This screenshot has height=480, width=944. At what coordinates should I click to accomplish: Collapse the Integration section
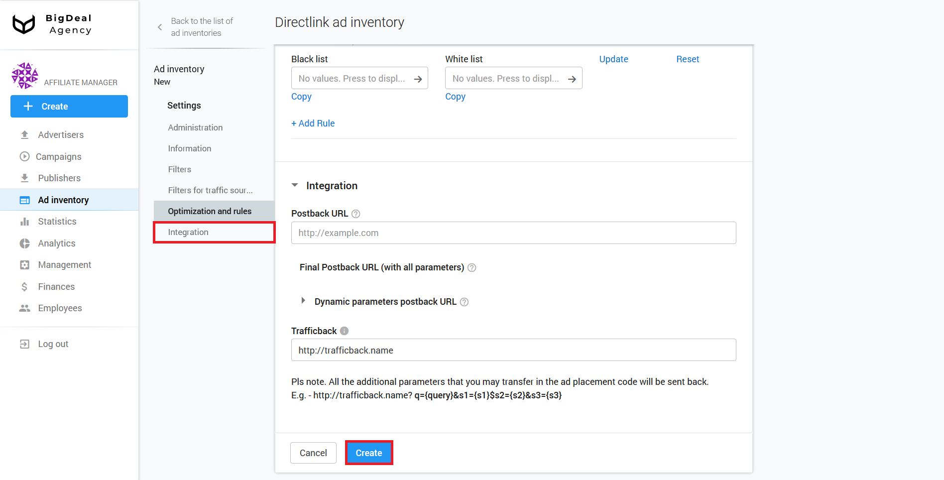point(295,185)
